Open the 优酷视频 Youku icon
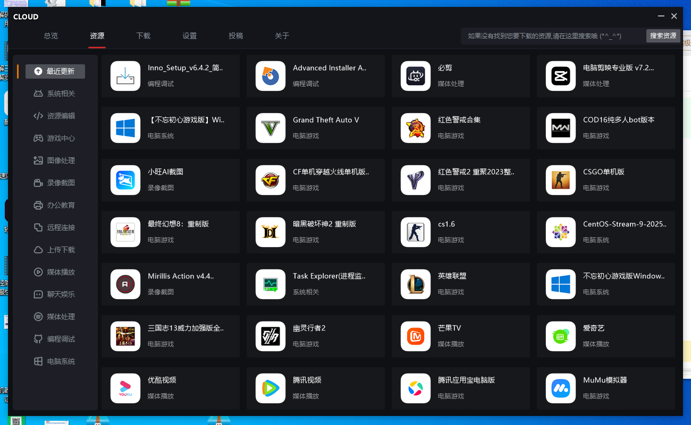Screen dimensions: 691x425 [x=125, y=388]
